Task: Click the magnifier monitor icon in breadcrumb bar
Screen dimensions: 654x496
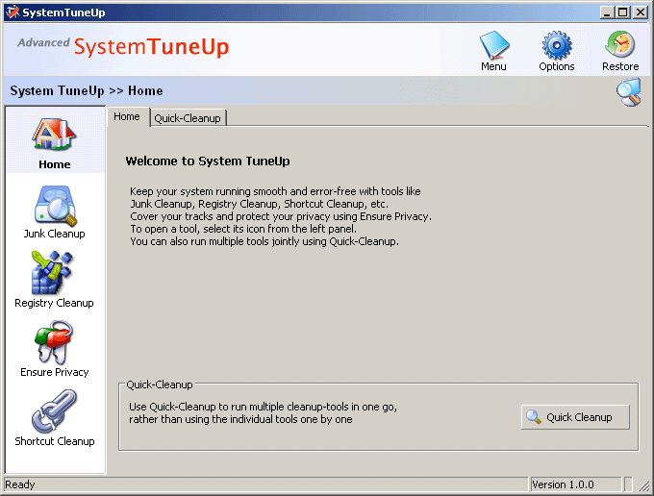Action: point(629,92)
